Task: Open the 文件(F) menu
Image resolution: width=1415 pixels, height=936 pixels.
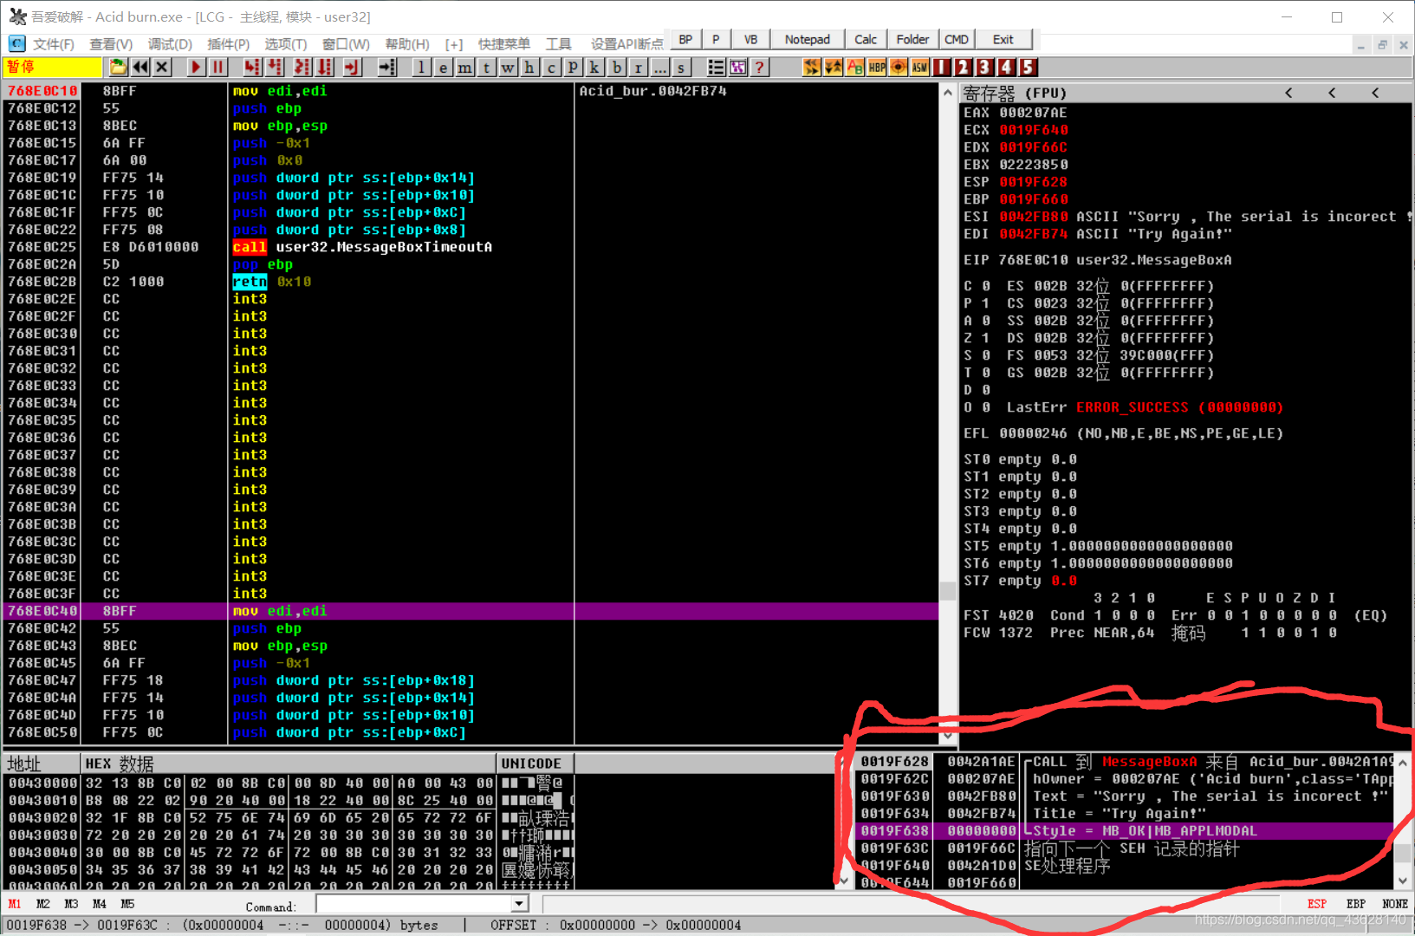Action: [53, 43]
